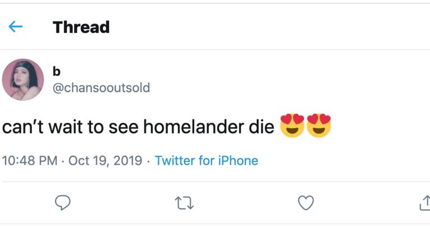Click the display name "b"
The image size is (430, 226).
[x=56, y=72]
